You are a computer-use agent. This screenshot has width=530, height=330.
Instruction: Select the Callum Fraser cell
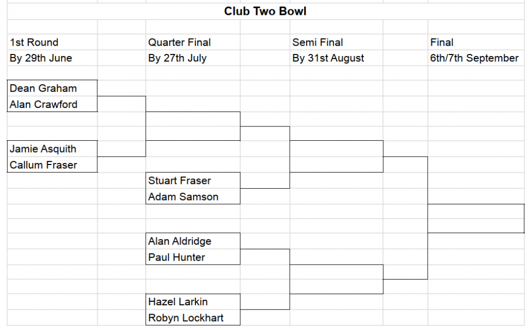(52, 165)
